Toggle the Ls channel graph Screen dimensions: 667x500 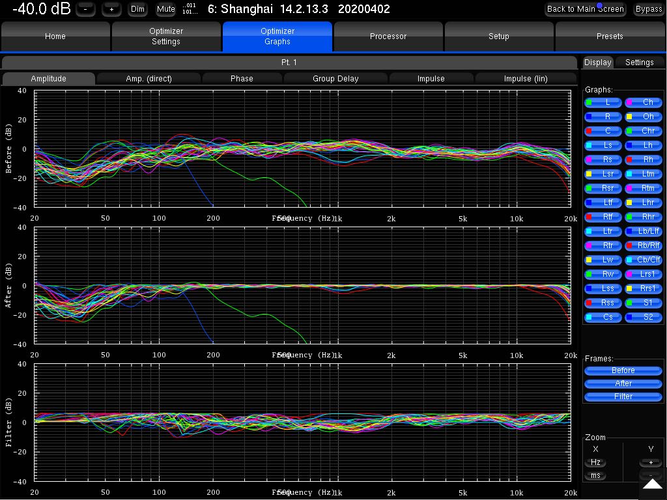tap(603, 145)
